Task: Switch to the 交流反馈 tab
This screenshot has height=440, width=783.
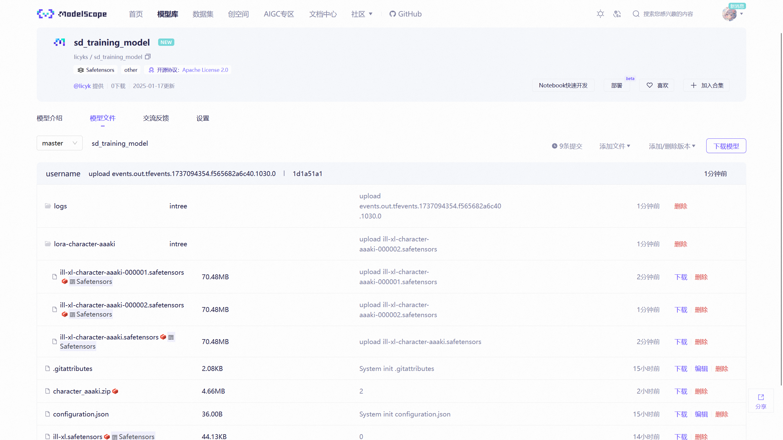Action: [x=156, y=118]
